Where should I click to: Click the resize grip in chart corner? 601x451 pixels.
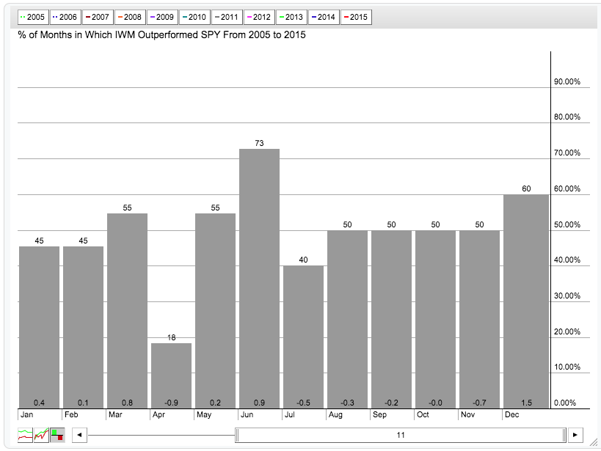pos(594,443)
